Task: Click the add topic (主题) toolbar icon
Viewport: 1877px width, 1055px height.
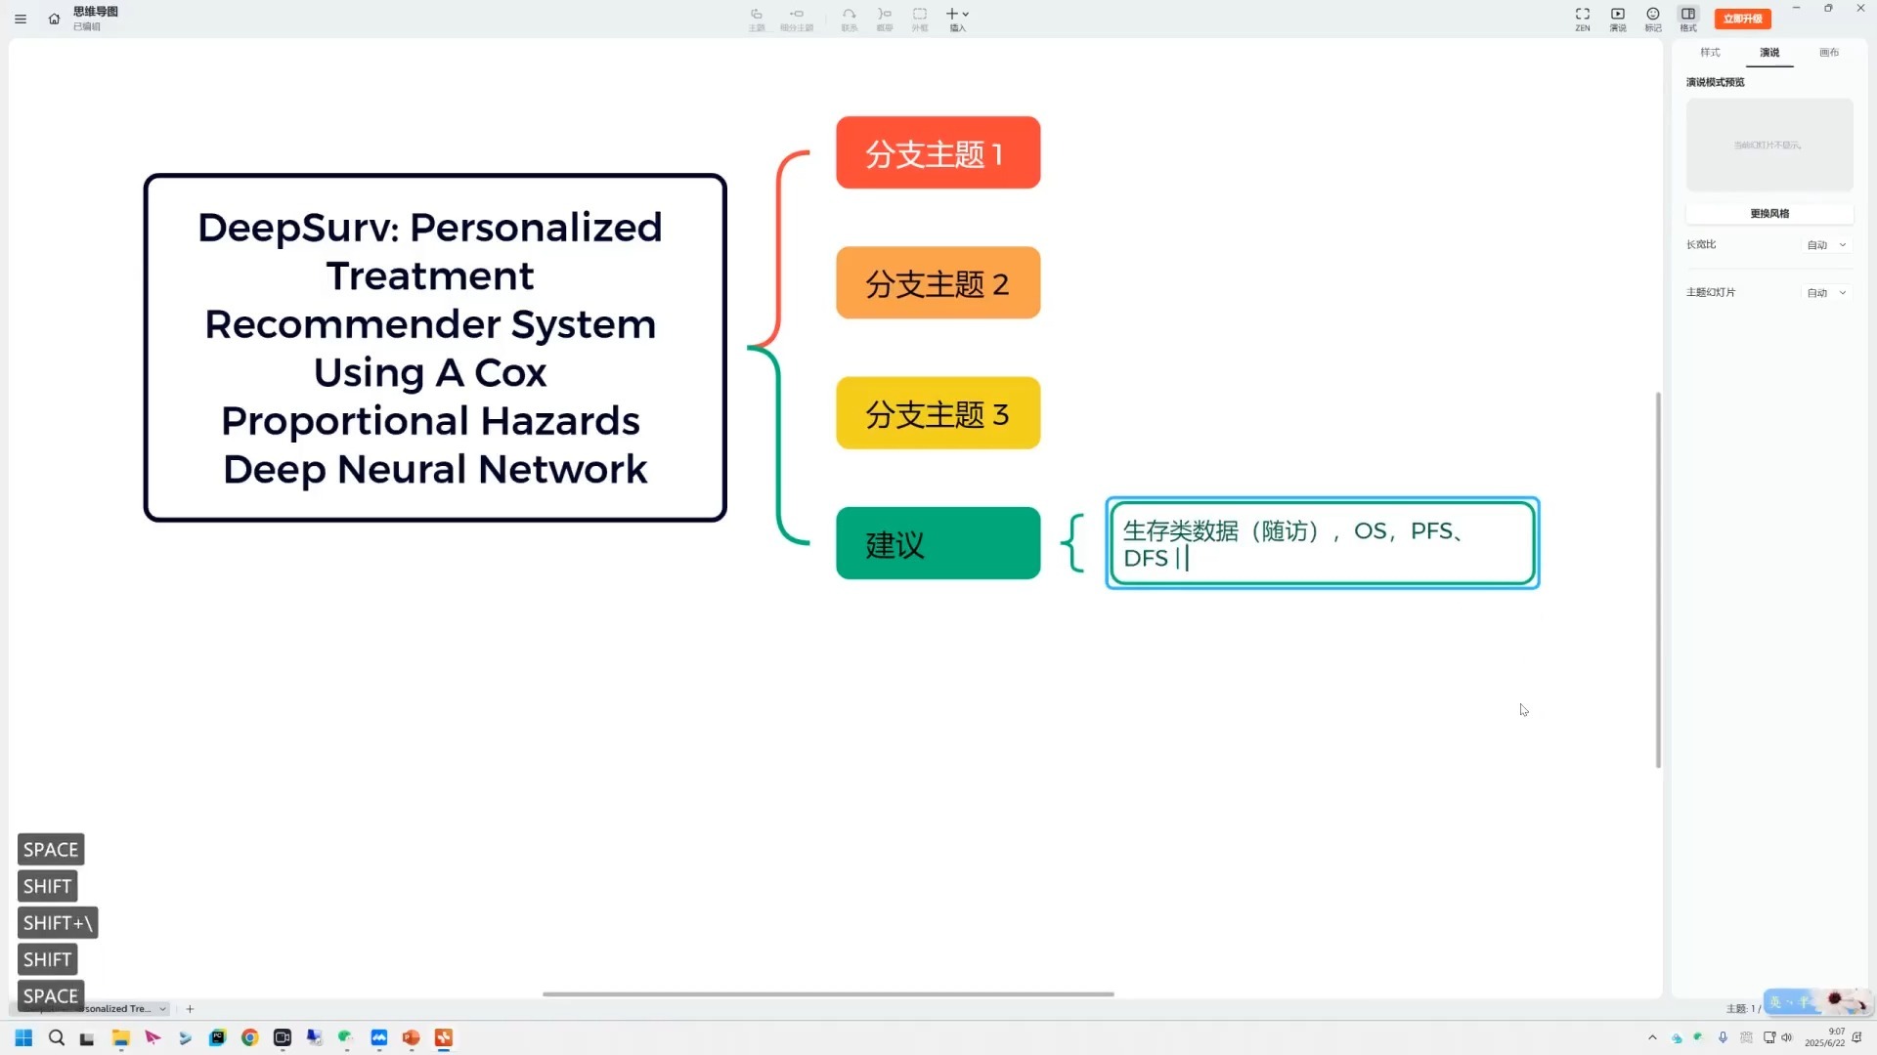Action: coord(757,19)
